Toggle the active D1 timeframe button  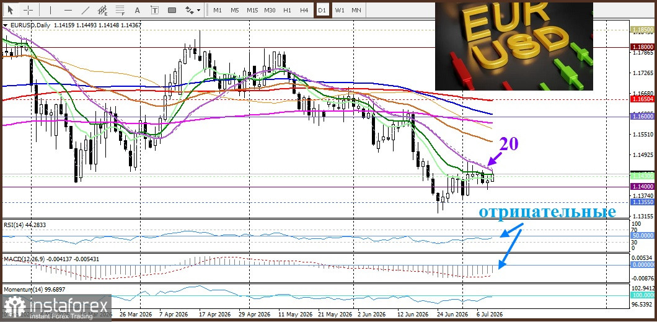coord(322,10)
